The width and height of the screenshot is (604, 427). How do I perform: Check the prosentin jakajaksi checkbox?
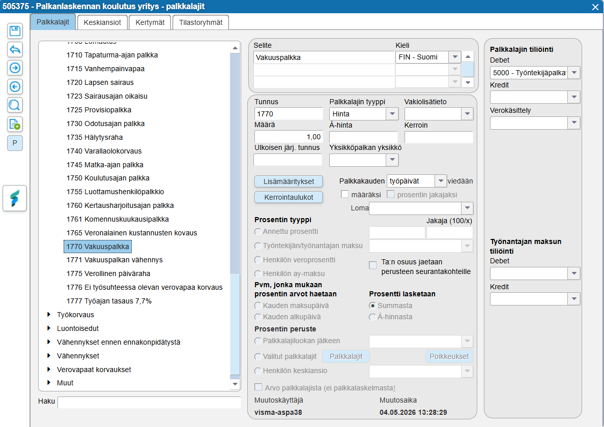(x=391, y=194)
